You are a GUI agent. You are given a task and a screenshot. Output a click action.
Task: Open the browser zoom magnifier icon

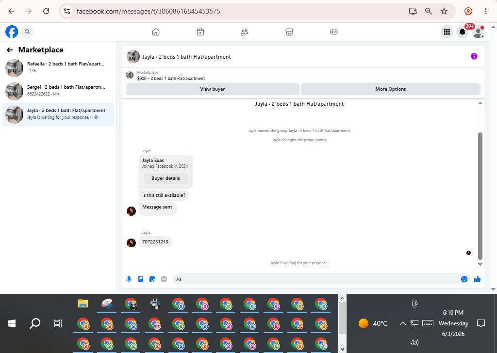[428, 11]
